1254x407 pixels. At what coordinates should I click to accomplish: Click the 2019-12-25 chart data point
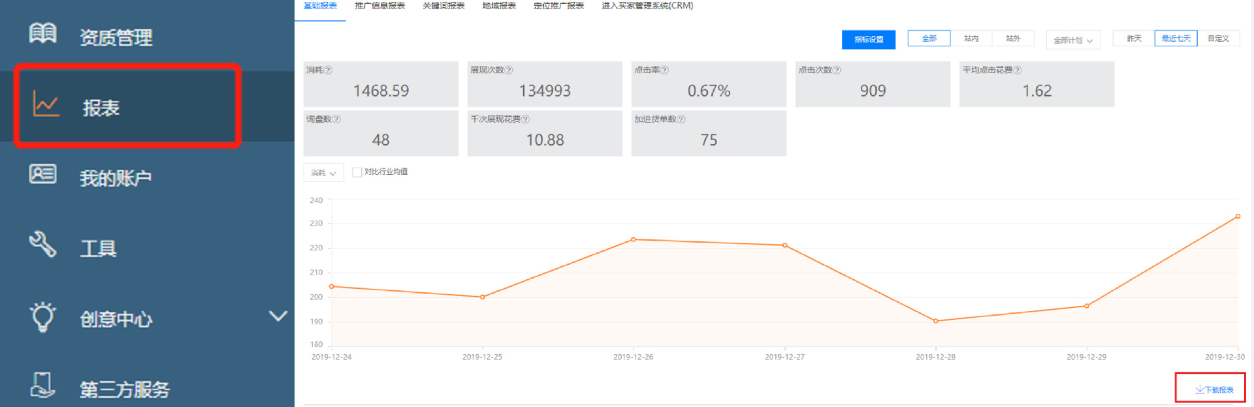(483, 297)
